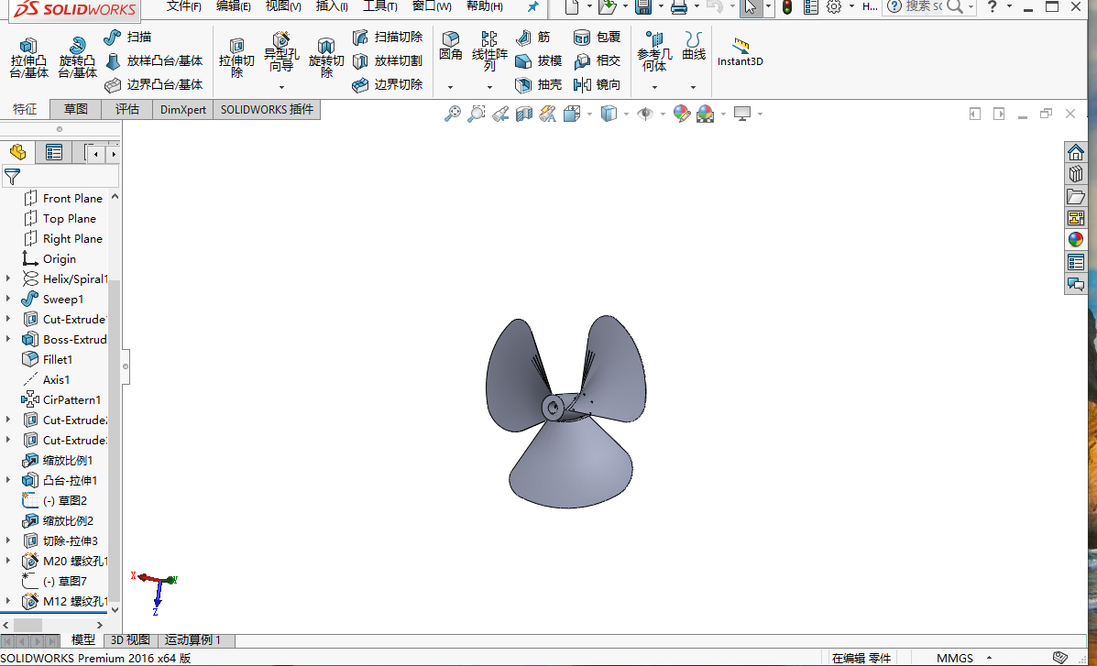Select the CirPattern1 feature in tree
Screen dimensions: 1097x666
[x=71, y=400]
